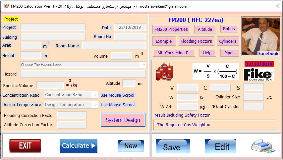Open the Pipes button
This screenshot has width=283, height=160.
229,53
